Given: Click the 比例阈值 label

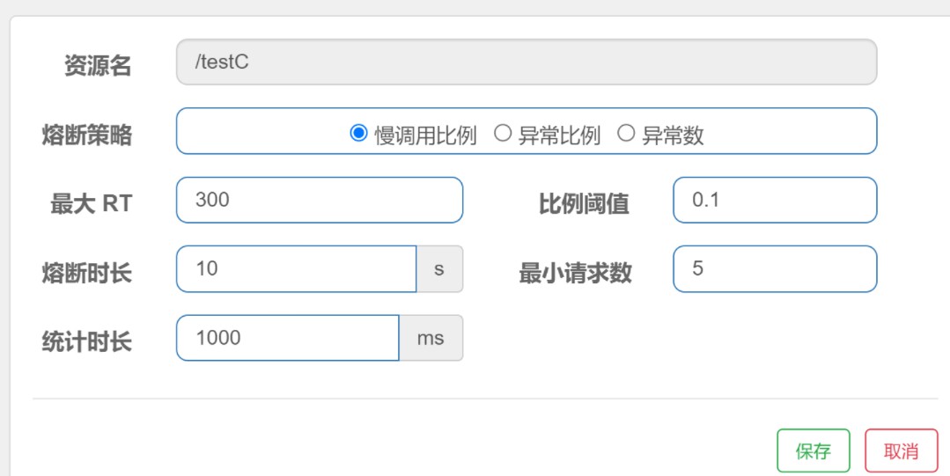Looking at the screenshot, I should click(x=584, y=203).
